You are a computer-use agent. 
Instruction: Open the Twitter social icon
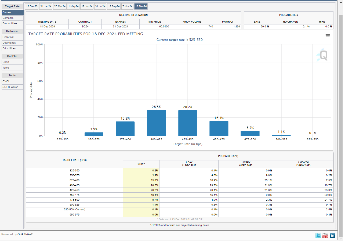coord(318,235)
